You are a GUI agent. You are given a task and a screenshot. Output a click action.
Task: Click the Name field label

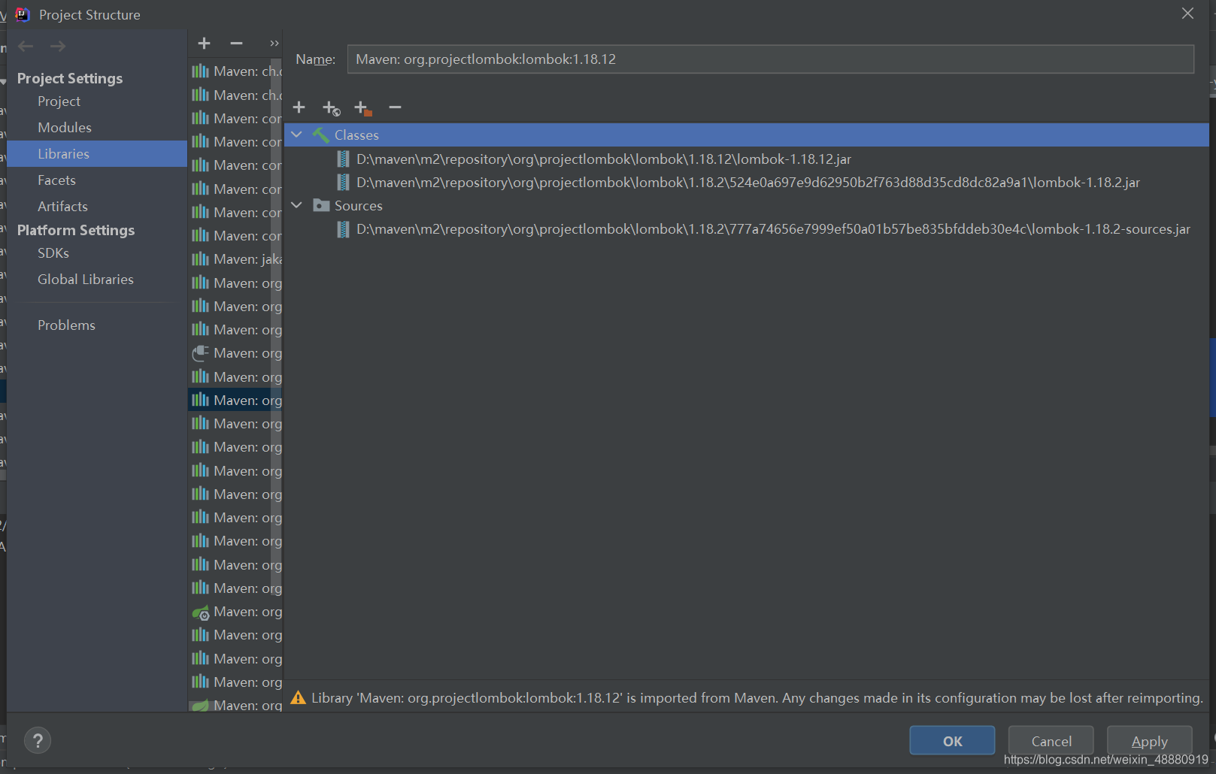315,59
